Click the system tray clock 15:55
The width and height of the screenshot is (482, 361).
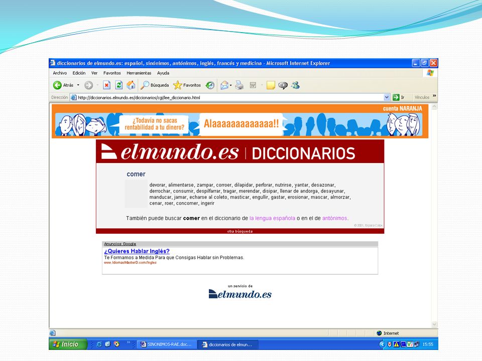[x=428, y=344]
